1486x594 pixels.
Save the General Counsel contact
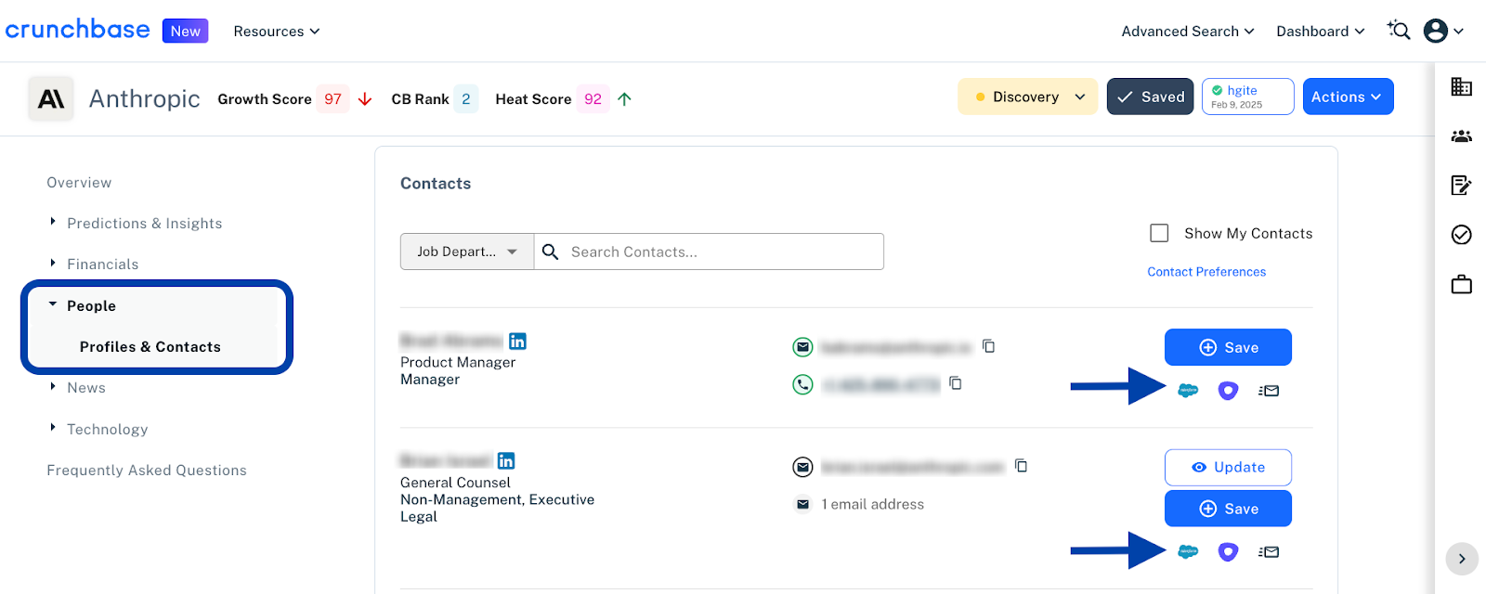click(x=1228, y=509)
